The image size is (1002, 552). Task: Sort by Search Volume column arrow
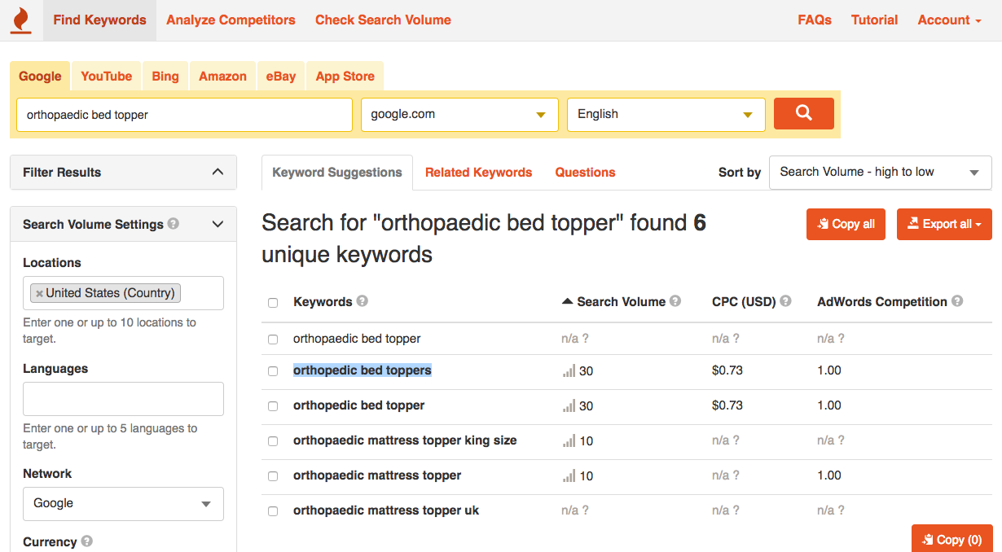coord(567,301)
